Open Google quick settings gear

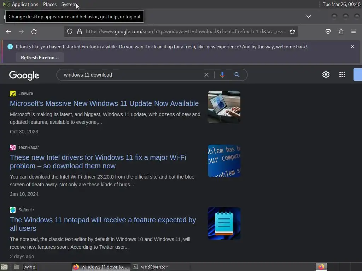click(x=326, y=74)
